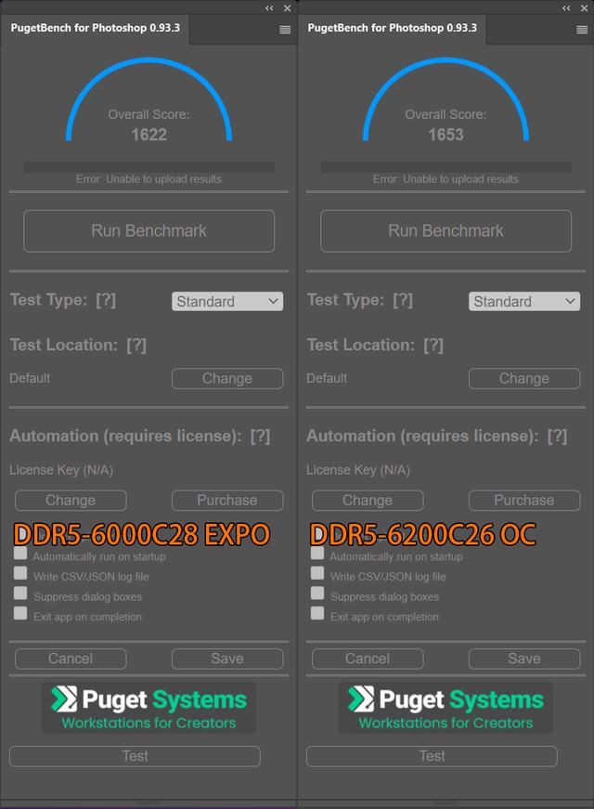Click the Overall Score 1653 value

pos(446,135)
